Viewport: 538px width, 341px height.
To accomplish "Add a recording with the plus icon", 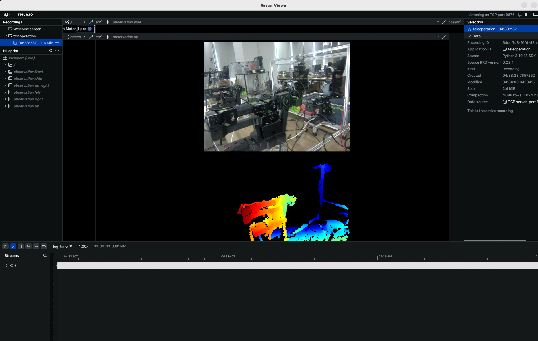I will [x=57, y=22].
